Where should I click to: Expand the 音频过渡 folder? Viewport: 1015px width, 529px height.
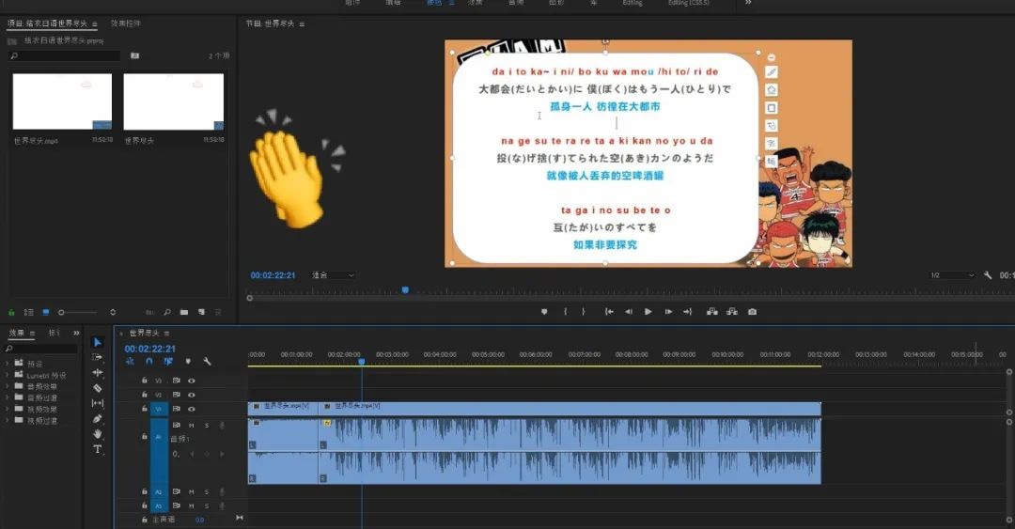tap(8, 397)
